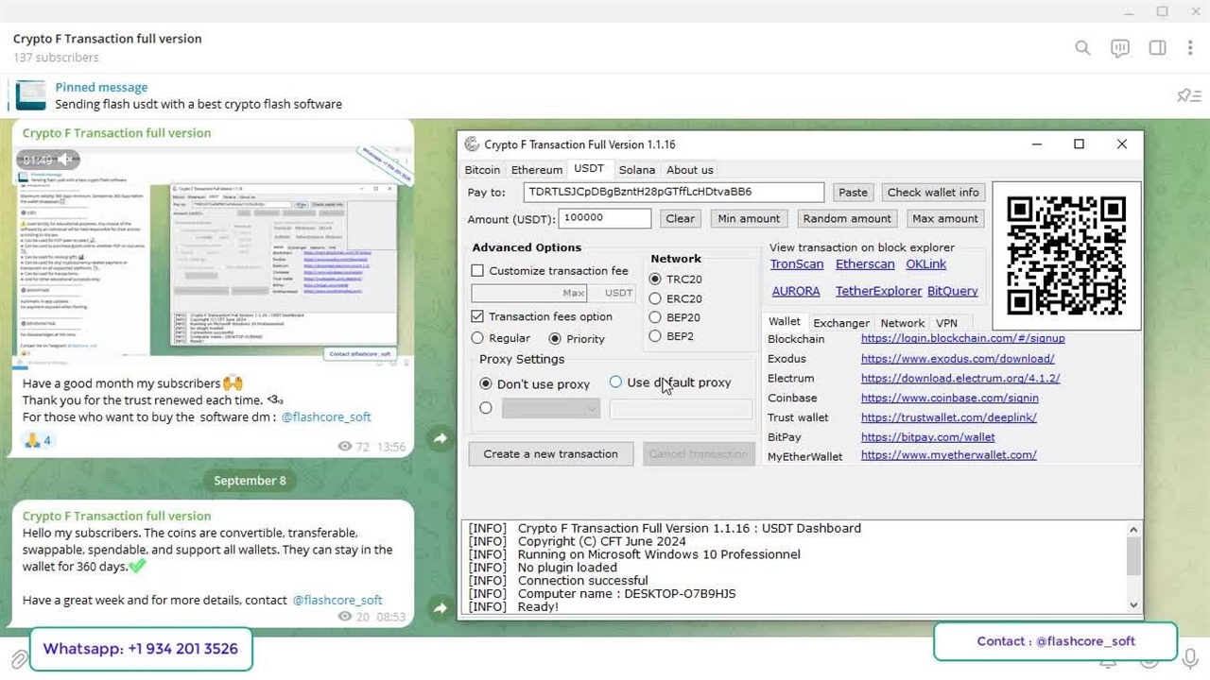Click the pinned messages list icon
This screenshot has width=1210, height=680.
pyautogui.click(x=1188, y=95)
